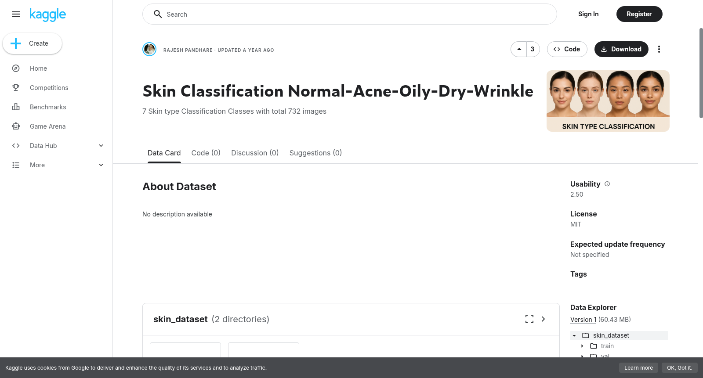This screenshot has height=378, width=703.
Task: Open the MIT license link
Action: point(576,224)
